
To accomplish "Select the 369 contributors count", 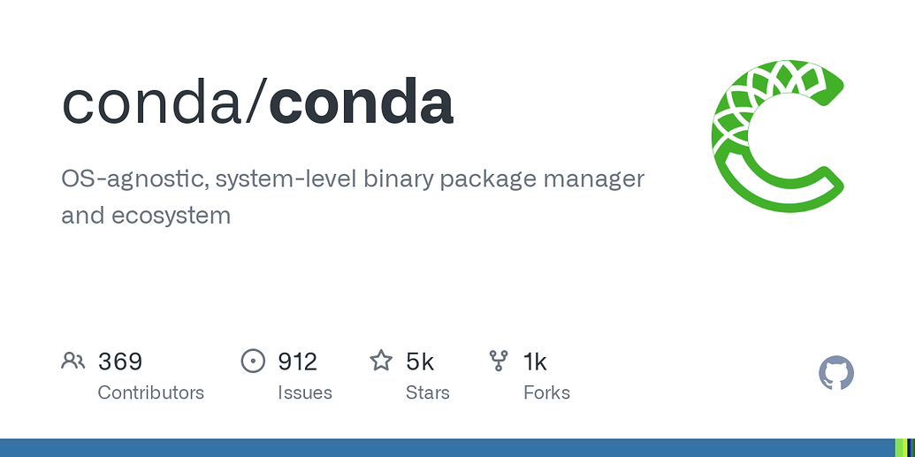I will pyautogui.click(x=120, y=362).
